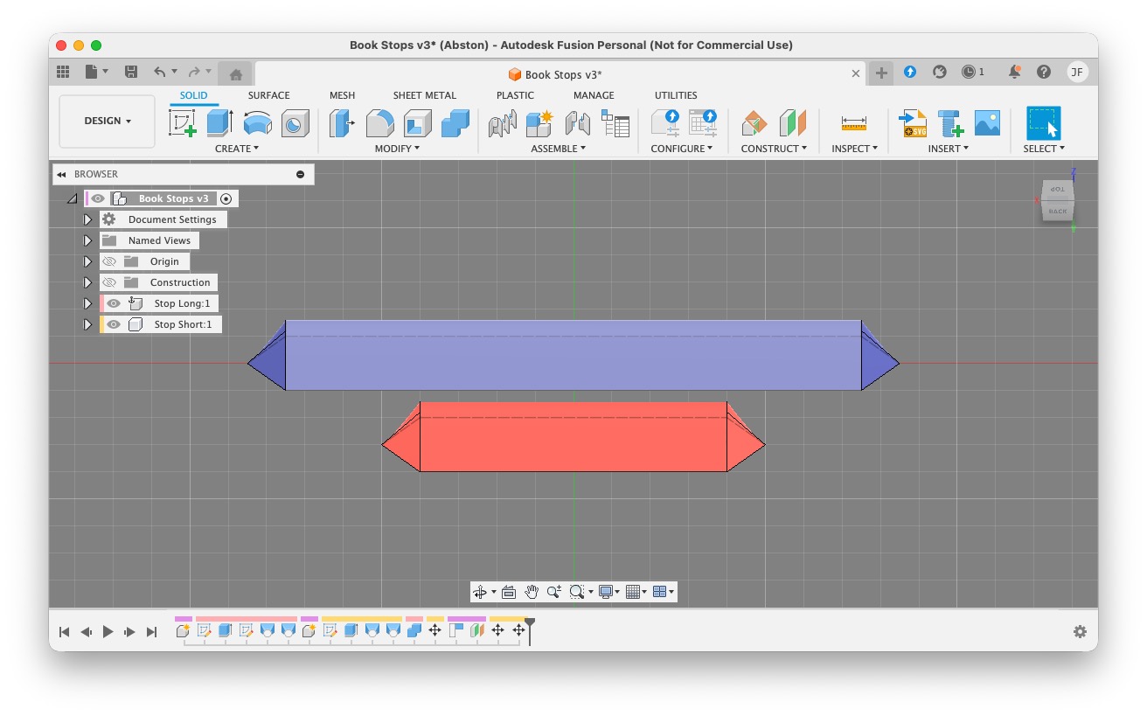Open the MESH tab
The width and height of the screenshot is (1147, 716).
pyautogui.click(x=342, y=95)
